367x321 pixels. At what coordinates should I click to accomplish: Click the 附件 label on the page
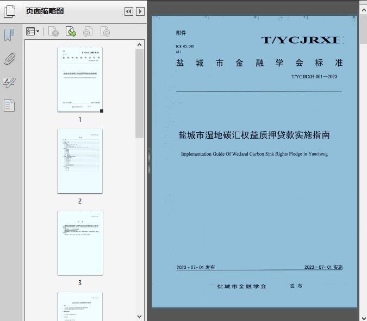[181, 33]
